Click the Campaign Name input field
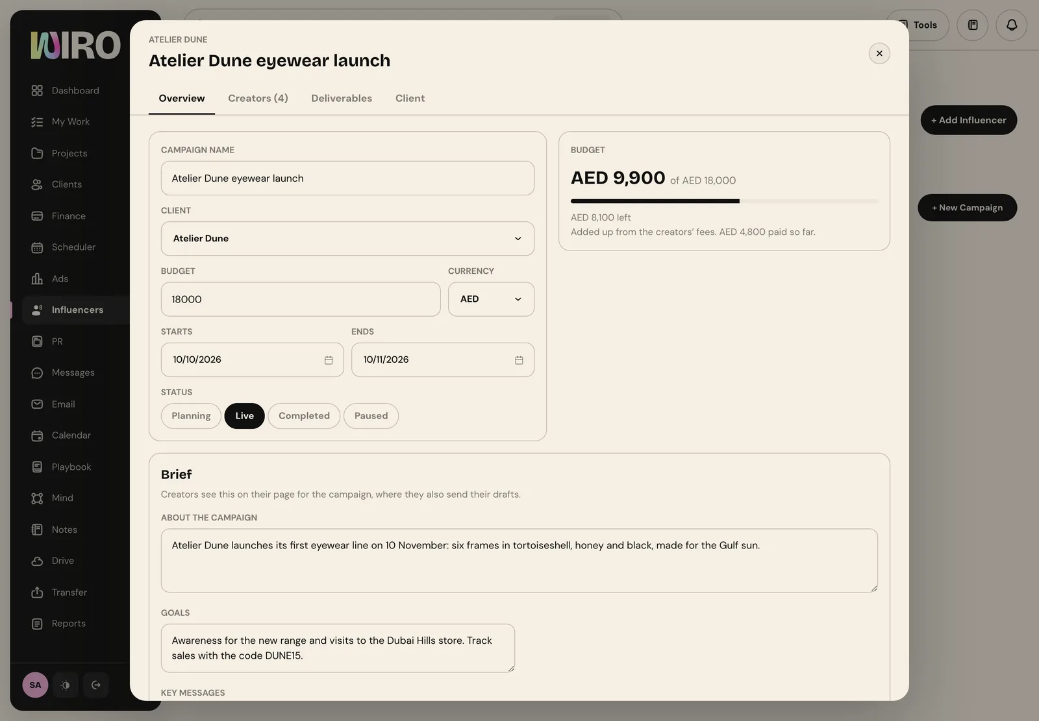Viewport: 1039px width, 721px height. [347, 178]
